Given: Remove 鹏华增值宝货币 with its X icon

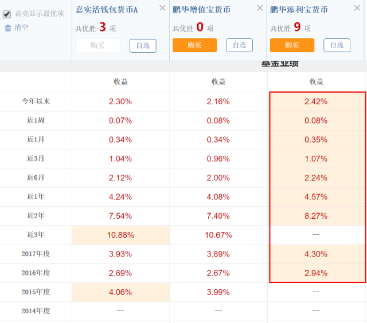Looking at the screenshot, I should [260, 8].
